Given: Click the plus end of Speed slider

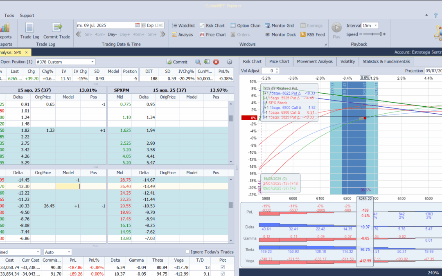Looking at the screenshot, I should point(384,34).
